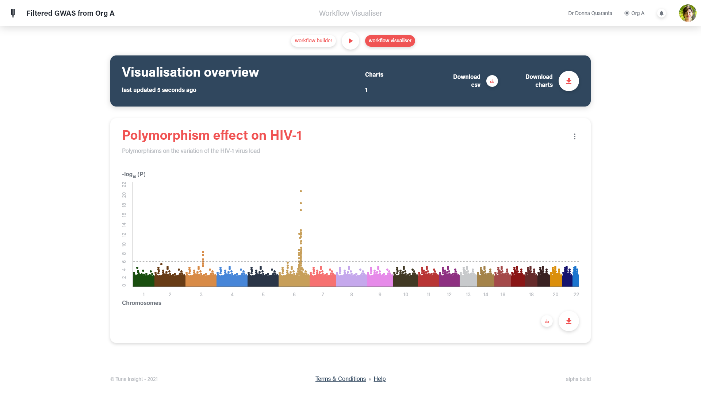Open Terms & Conditions link

pyautogui.click(x=340, y=379)
